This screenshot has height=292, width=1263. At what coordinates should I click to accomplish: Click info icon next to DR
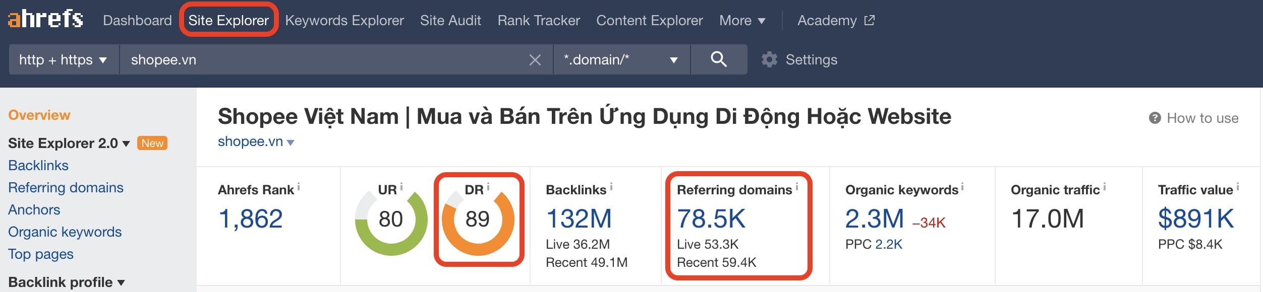488,187
